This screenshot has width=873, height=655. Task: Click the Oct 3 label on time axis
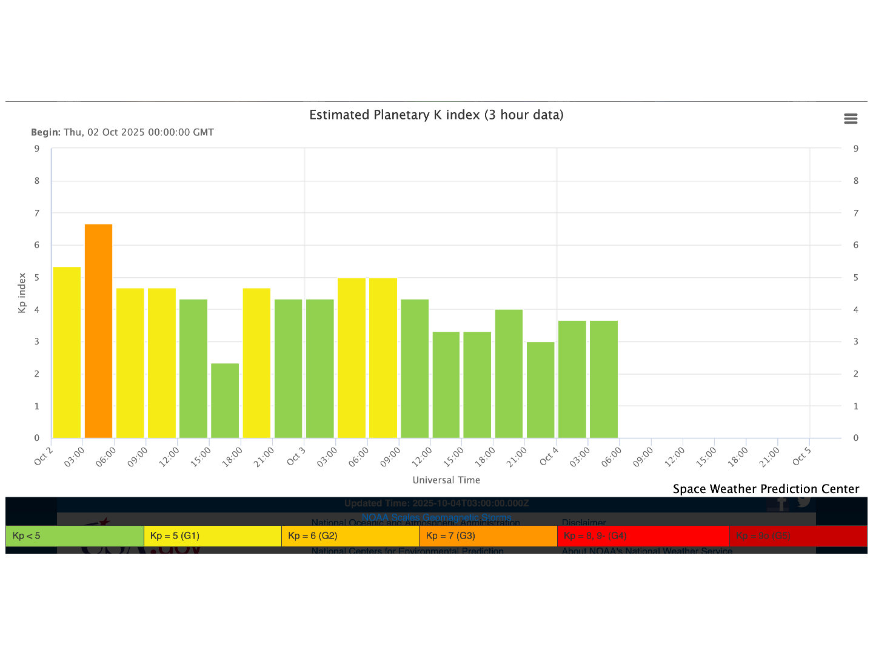(296, 457)
